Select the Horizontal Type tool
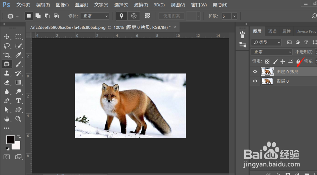This screenshot has height=175, width=317. 18,101
